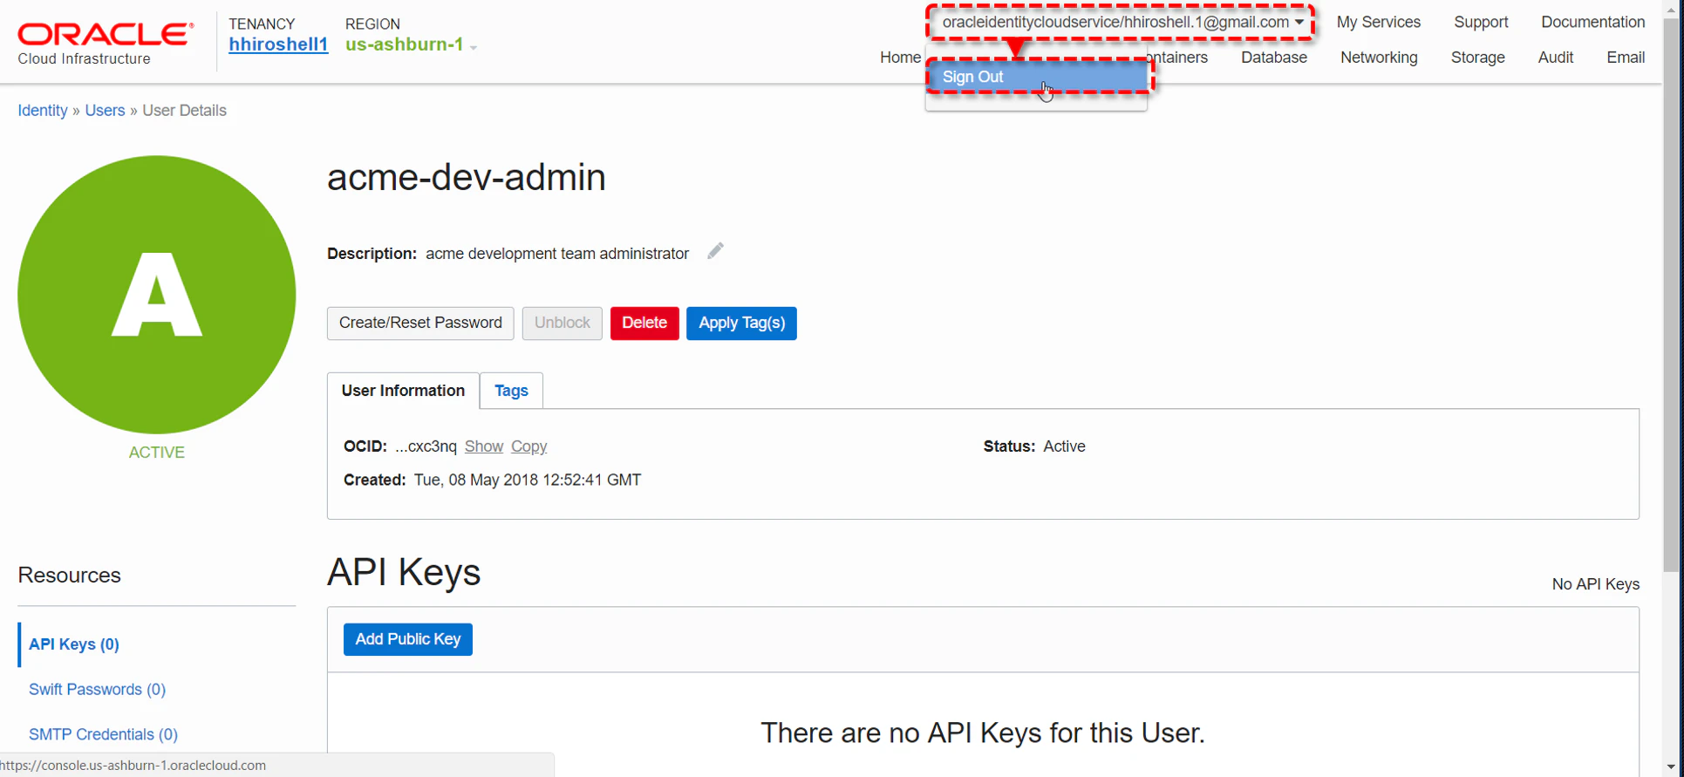This screenshot has height=777, width=1684.
Task: Select Sign Out from the menu
Action: coord(1036,77)
